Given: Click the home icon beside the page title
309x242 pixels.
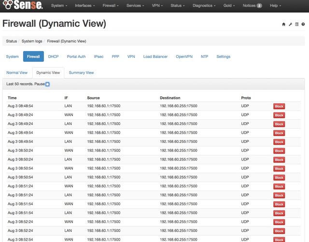Looking at the screenshot, I should 284,24.
